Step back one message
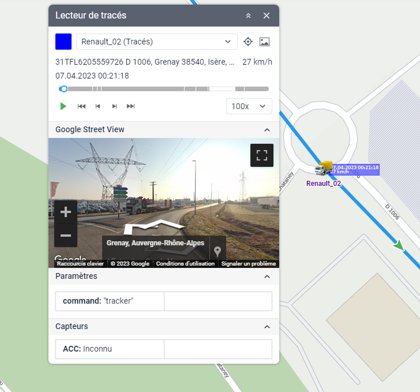This screenshot has height=392, width=420. point(97,106)
